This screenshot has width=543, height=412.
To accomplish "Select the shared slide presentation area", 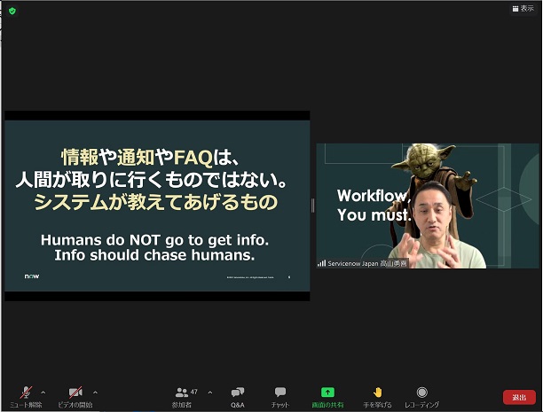I will click(157, 206).
